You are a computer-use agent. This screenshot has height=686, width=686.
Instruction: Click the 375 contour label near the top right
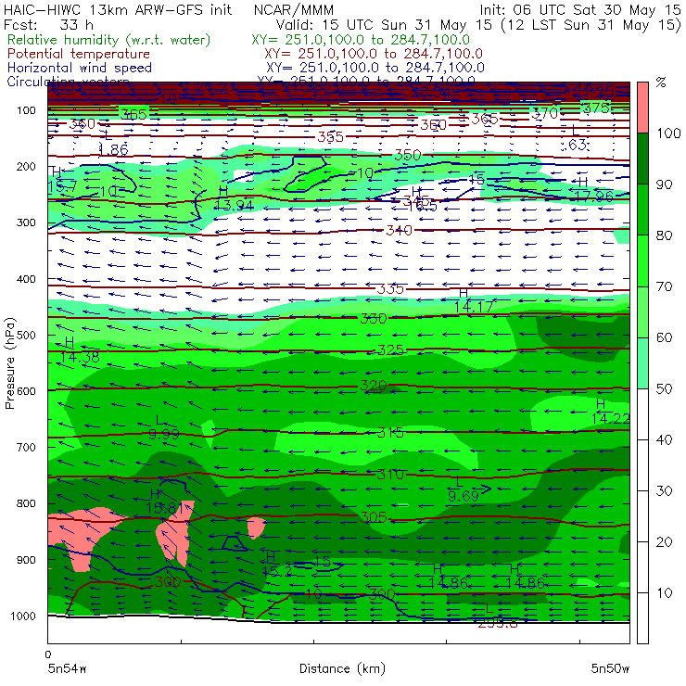pos(596,108)
